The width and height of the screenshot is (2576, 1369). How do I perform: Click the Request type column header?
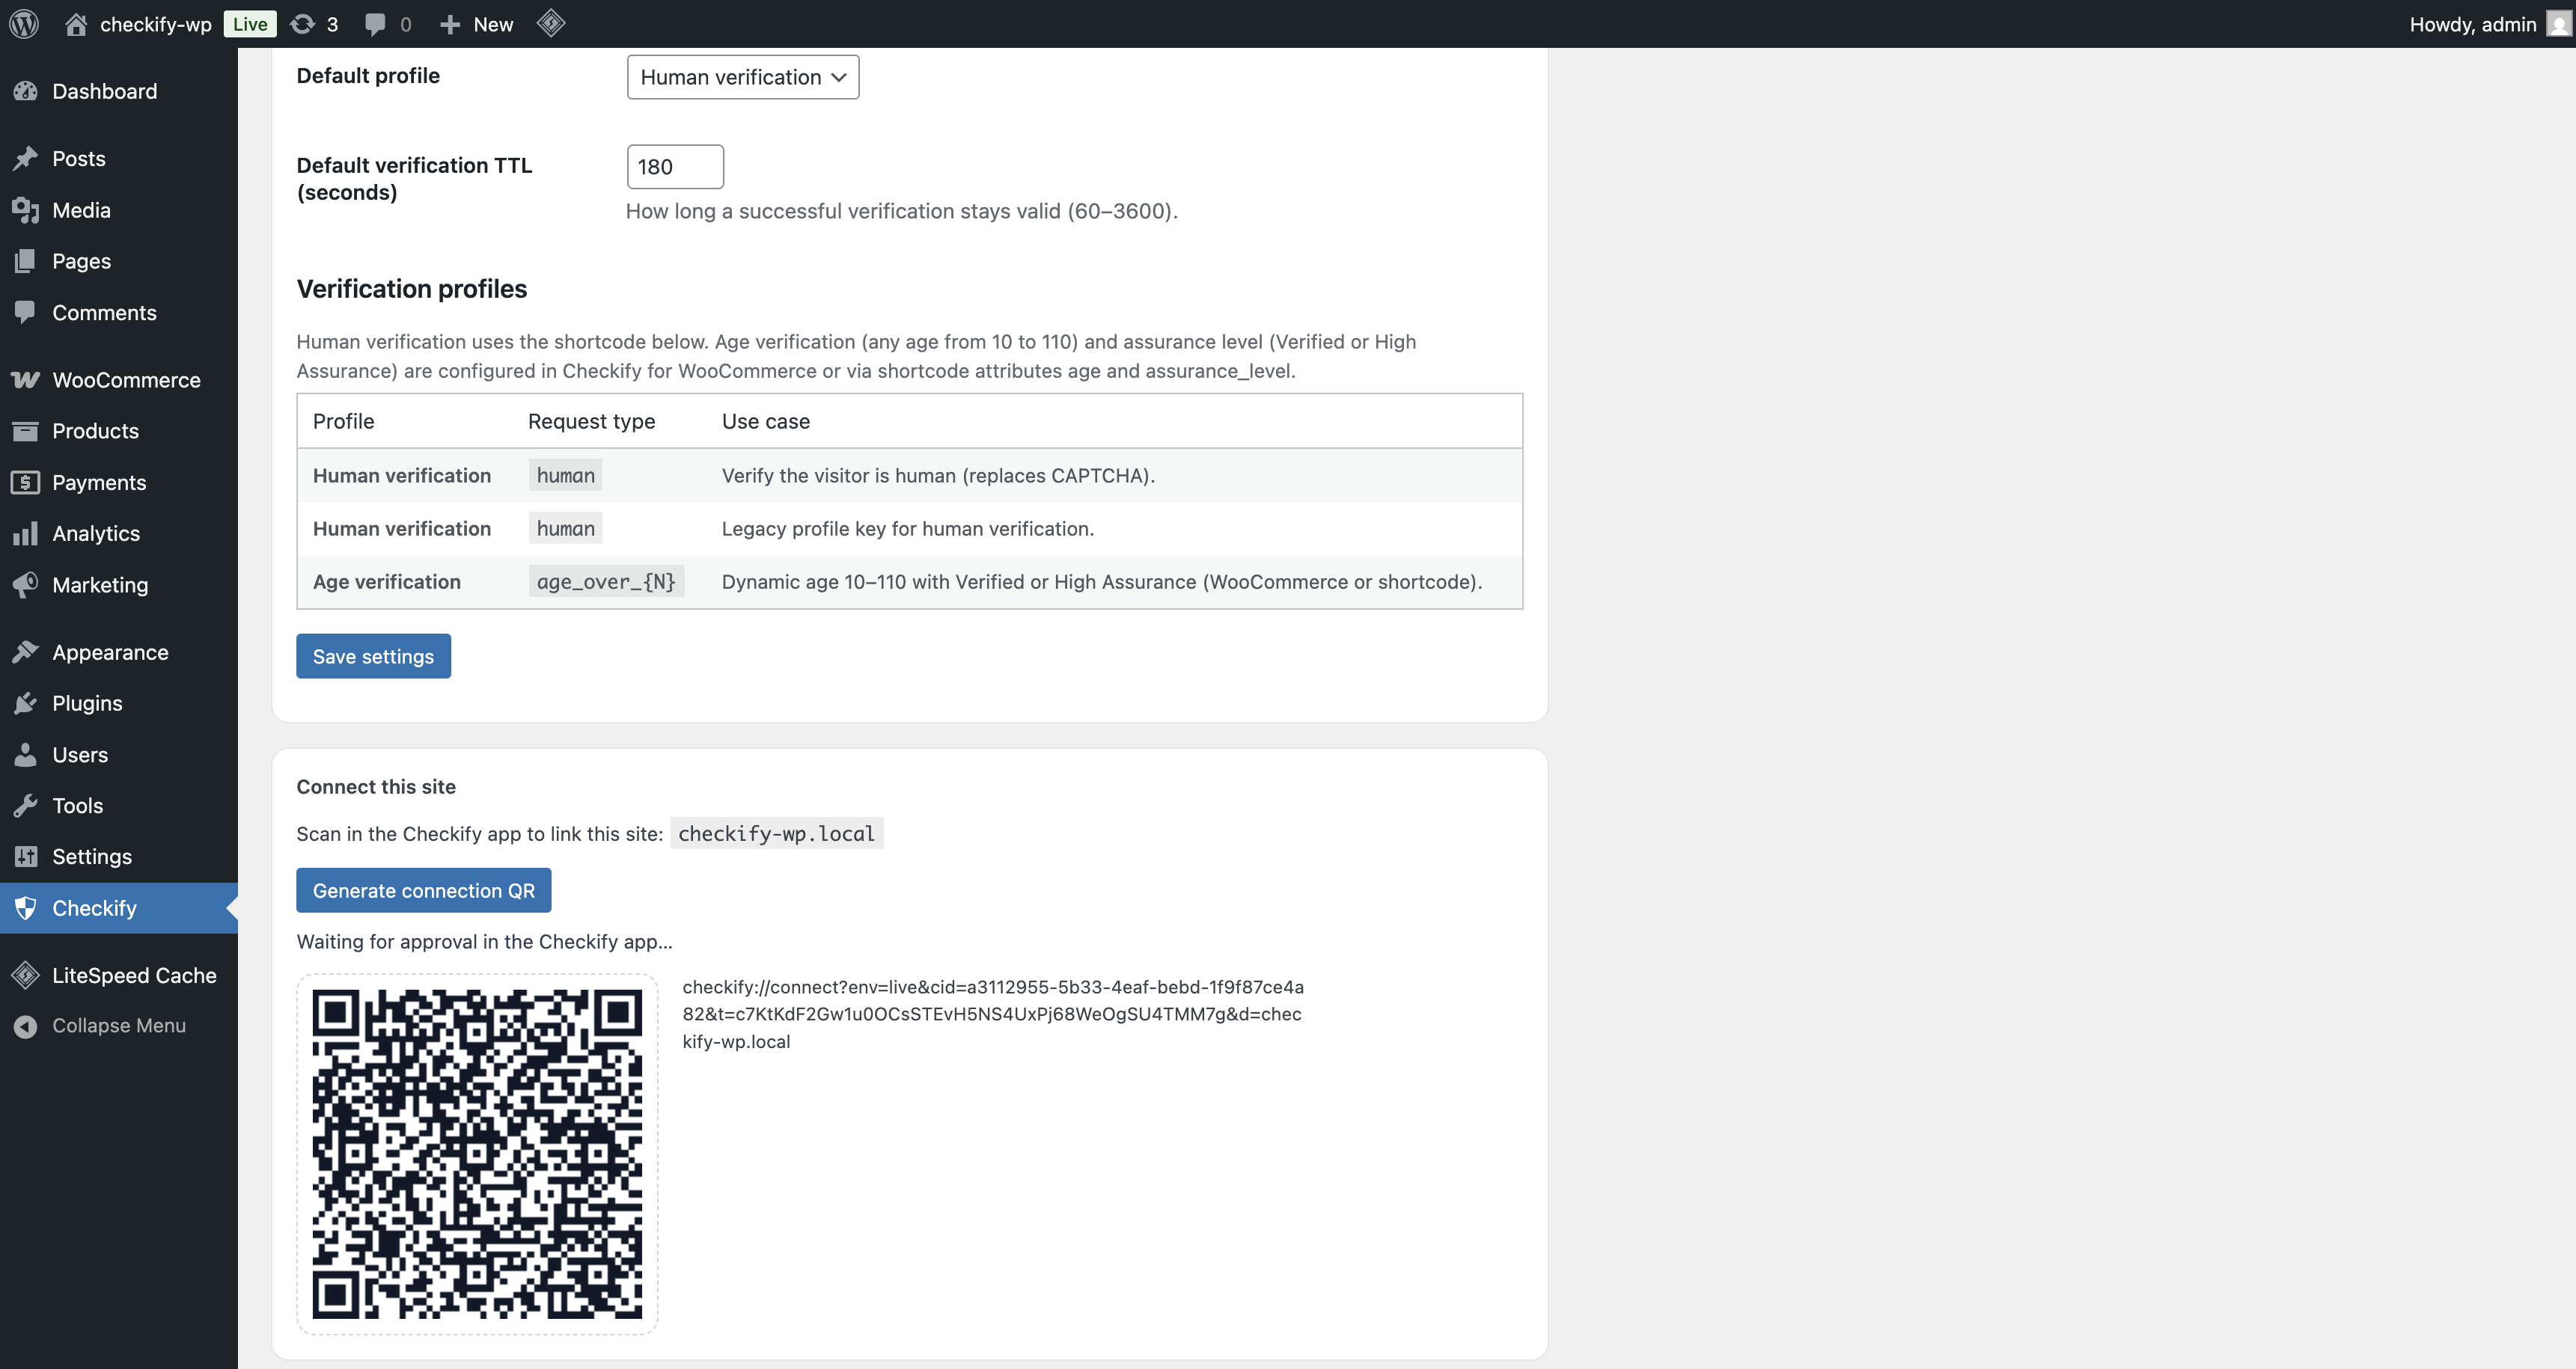(591, 420)
